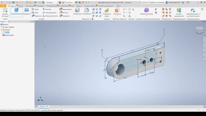Open dropdown under Плоскость button
206x116 pixels.
point(117,16)
